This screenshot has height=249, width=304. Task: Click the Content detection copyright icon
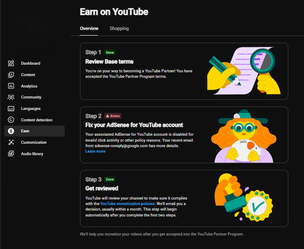pyautogui.click(x=11, y=120)
